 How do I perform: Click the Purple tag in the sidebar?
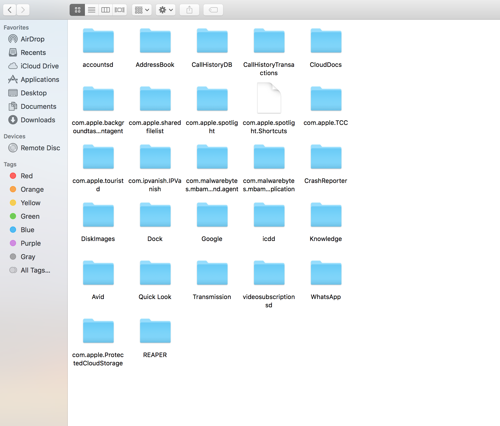(x=31, y=243)
